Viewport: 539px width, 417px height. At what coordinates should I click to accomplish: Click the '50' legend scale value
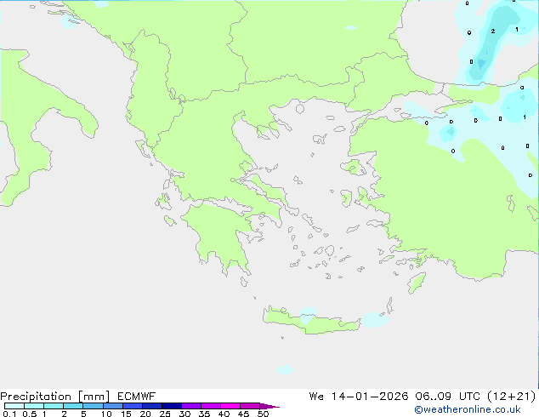click(x=263, y=414)
